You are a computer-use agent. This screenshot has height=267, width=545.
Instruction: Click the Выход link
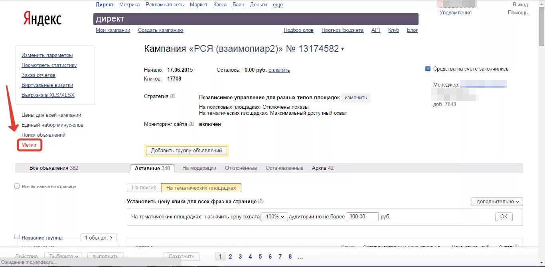520,5
